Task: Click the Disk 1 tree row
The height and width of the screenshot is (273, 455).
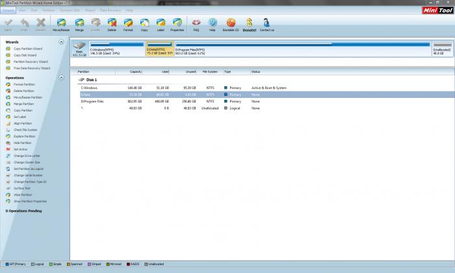Action: click(92, 80)
